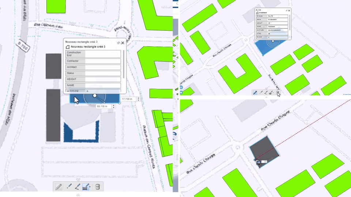
Task: Select the polyline tool in top-right map toolbar
Action: tap(266, 92)
